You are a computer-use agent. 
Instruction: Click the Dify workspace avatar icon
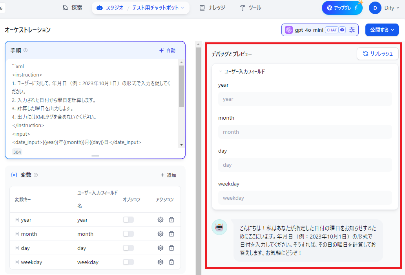376,7
